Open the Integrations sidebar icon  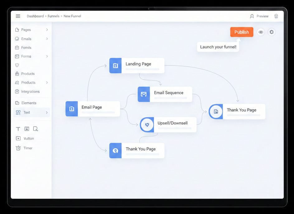[17, 91]
